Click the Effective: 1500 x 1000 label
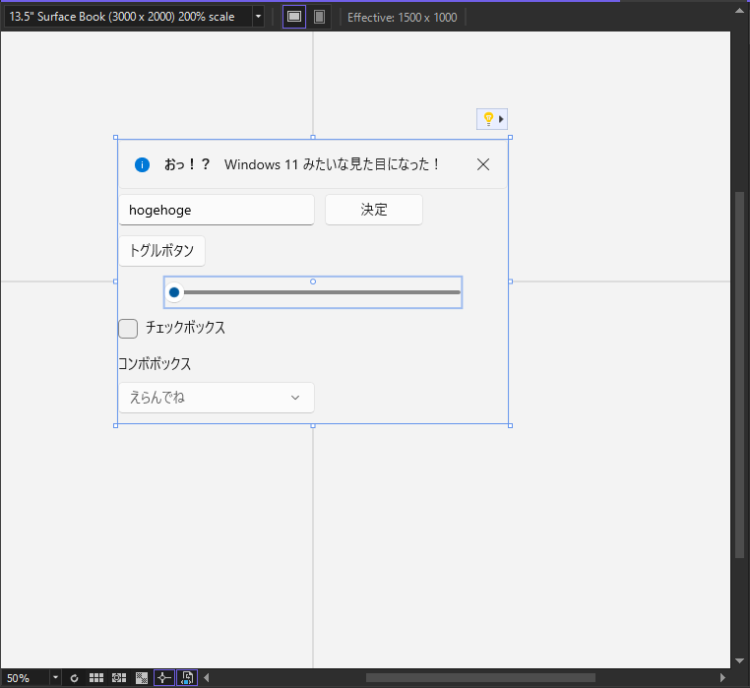 403,17
